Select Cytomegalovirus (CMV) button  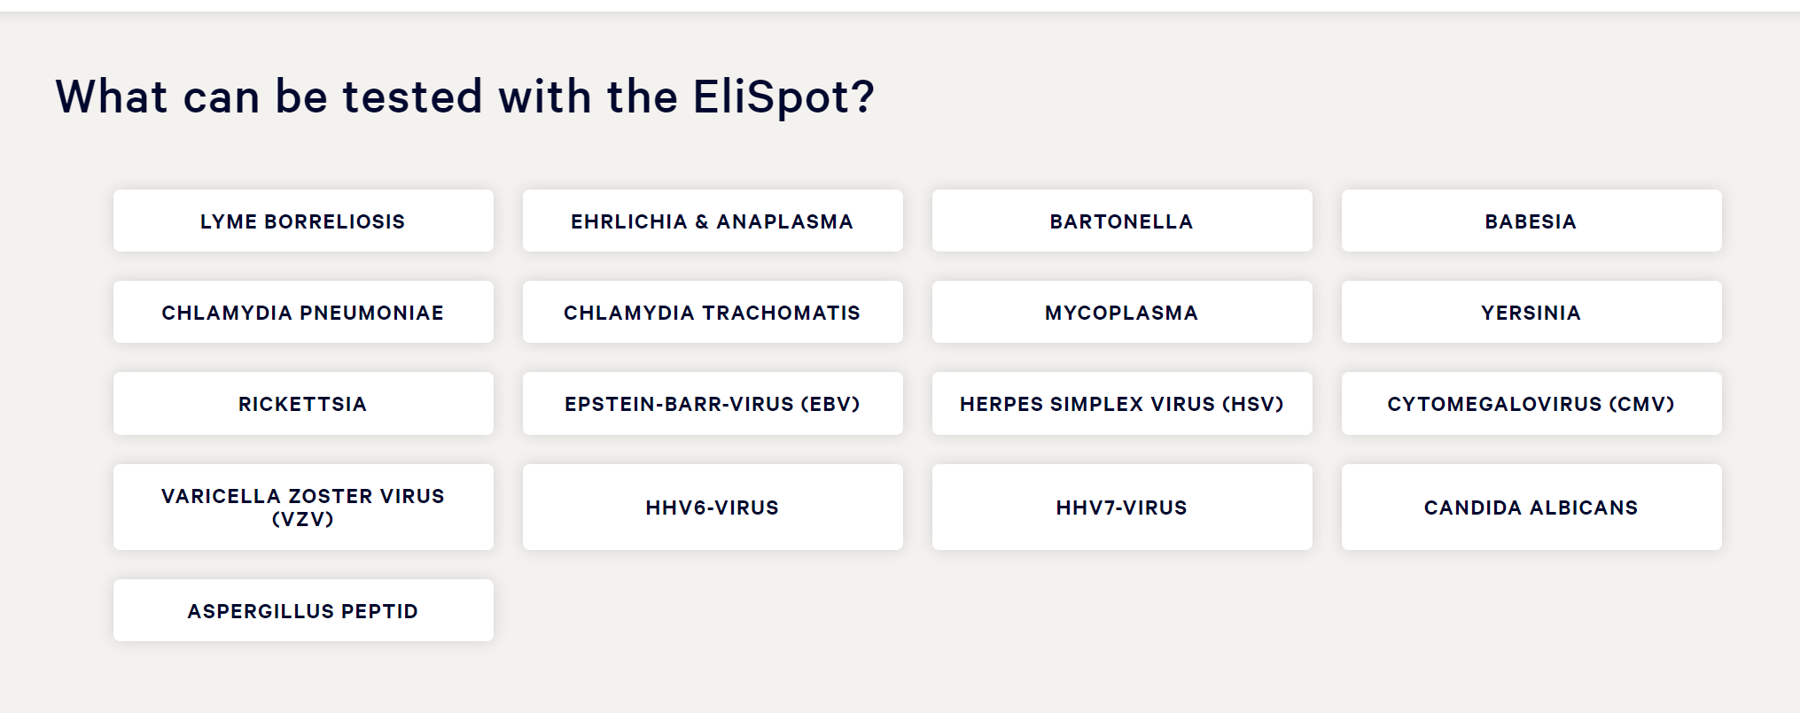tap(1531, 403)
